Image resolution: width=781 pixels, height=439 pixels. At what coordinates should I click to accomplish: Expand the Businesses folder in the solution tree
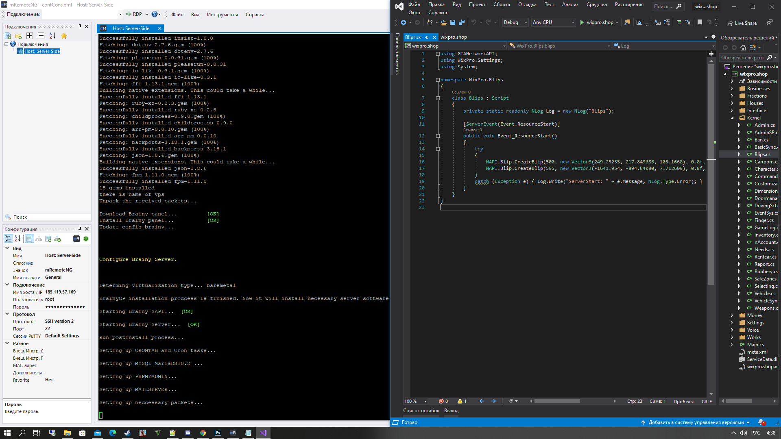pos(732,89)
